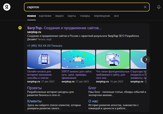Open the 'карты' tab
Image resolution: width=163 pixels, height=114 pixels.
[x=72, y=16]
